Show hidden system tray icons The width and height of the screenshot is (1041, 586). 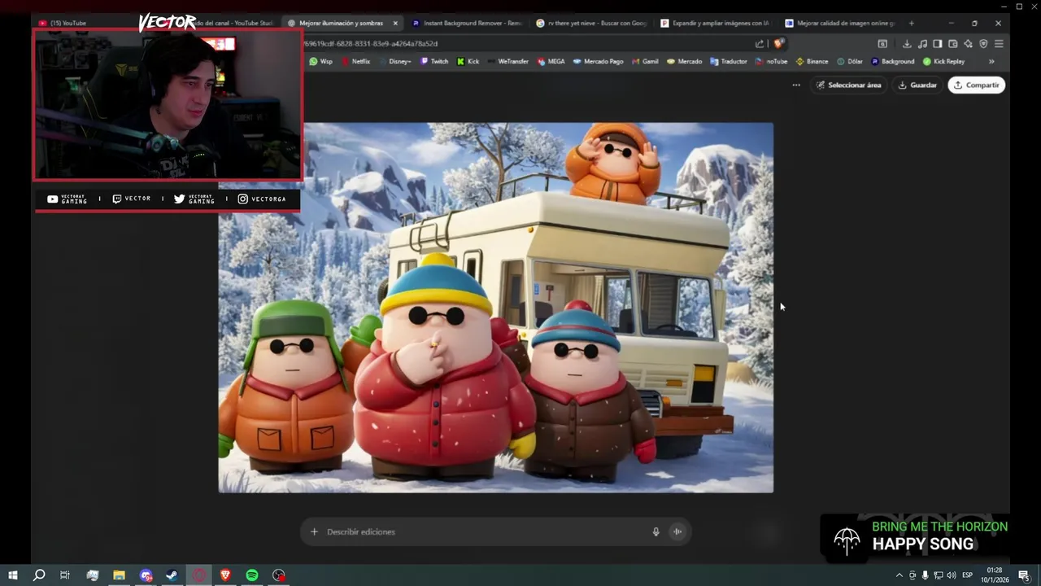(899, 575)
